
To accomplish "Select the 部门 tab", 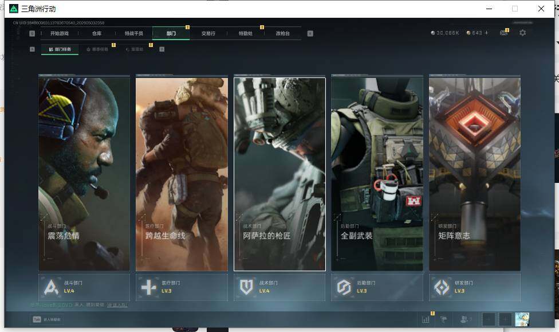I will point(171,34).
